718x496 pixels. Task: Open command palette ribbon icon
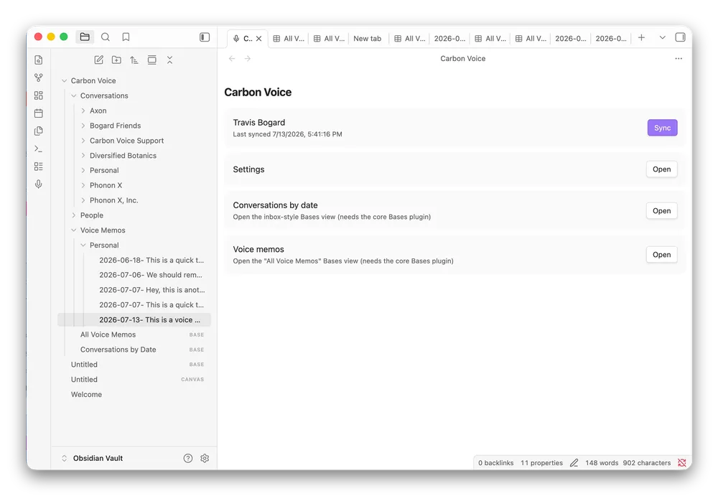[39, 149]
